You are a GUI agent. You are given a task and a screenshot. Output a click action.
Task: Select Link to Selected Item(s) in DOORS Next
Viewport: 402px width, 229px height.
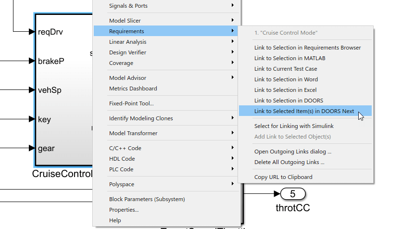304,111
